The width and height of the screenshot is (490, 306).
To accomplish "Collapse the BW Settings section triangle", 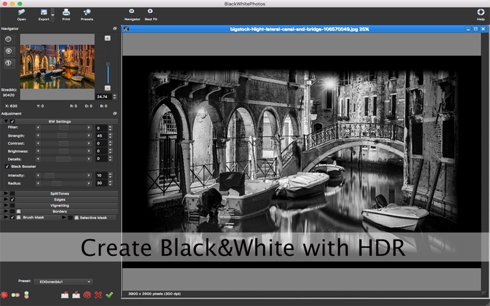I will point(6,121).
